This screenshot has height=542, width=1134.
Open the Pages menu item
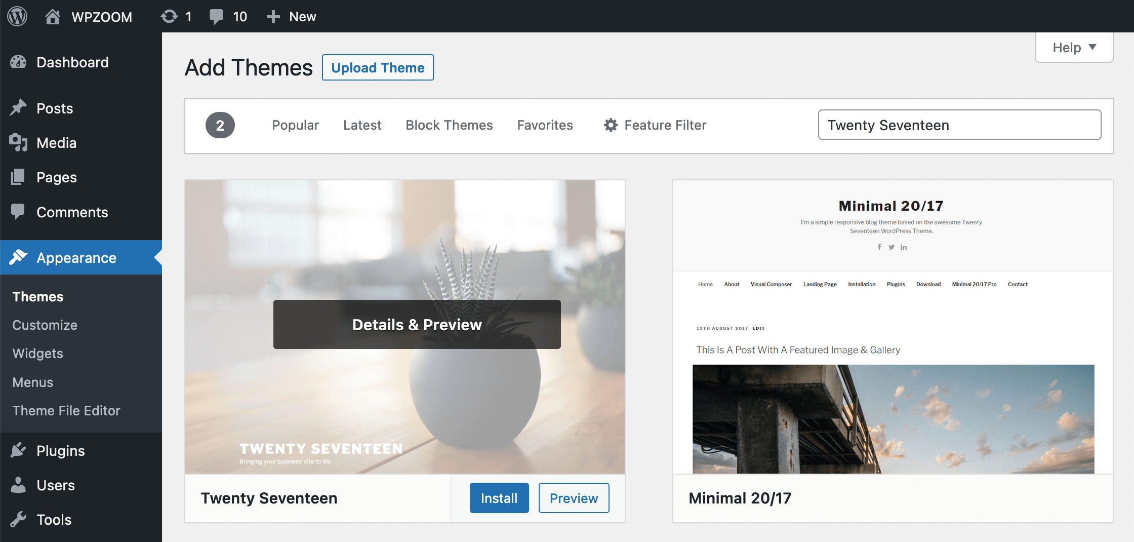[81, 177]
